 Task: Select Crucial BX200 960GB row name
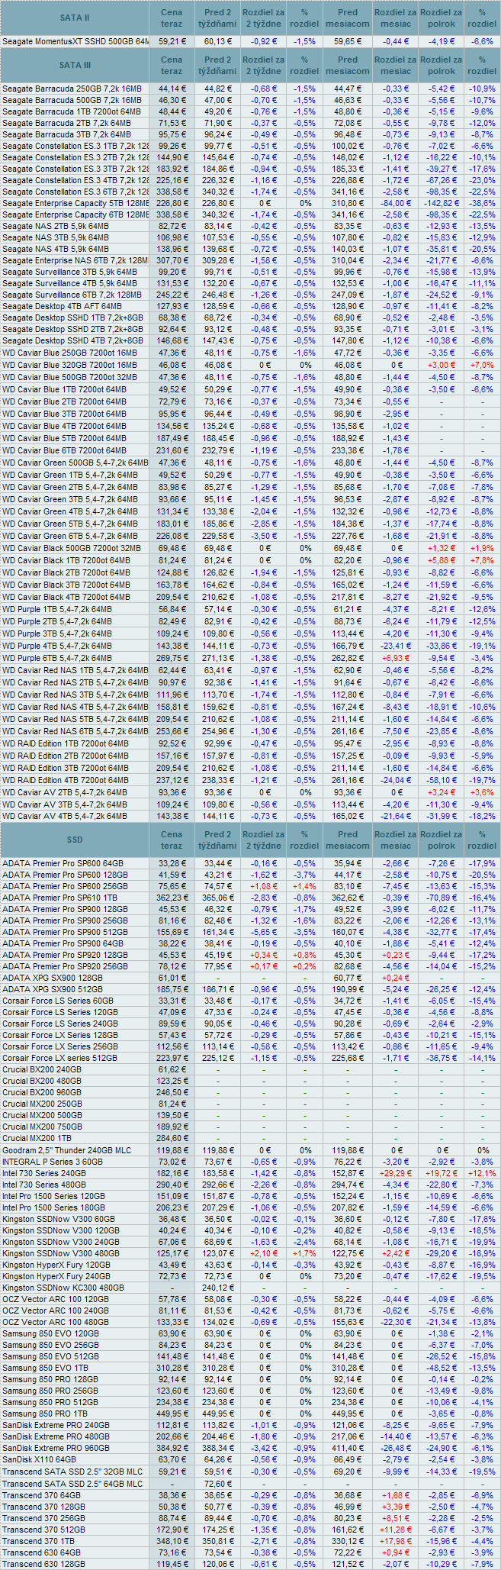coord(42,1092)
